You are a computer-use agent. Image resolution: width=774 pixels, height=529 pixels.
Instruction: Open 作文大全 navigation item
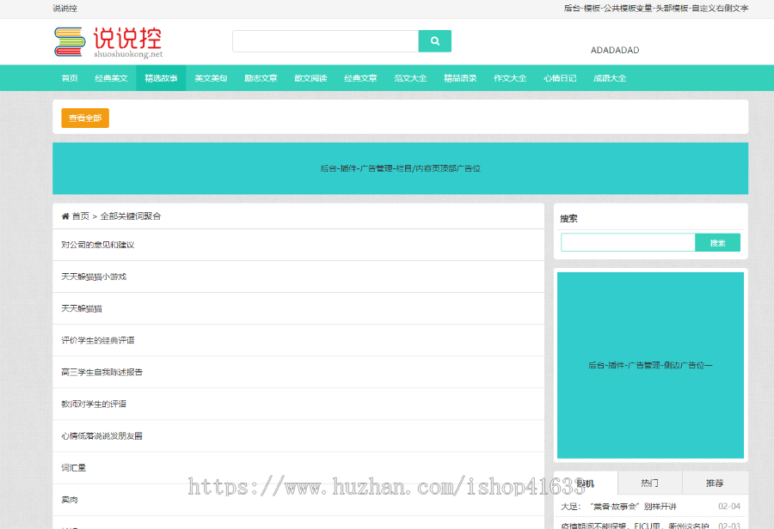pyautogui.click(x=510, y=78)
